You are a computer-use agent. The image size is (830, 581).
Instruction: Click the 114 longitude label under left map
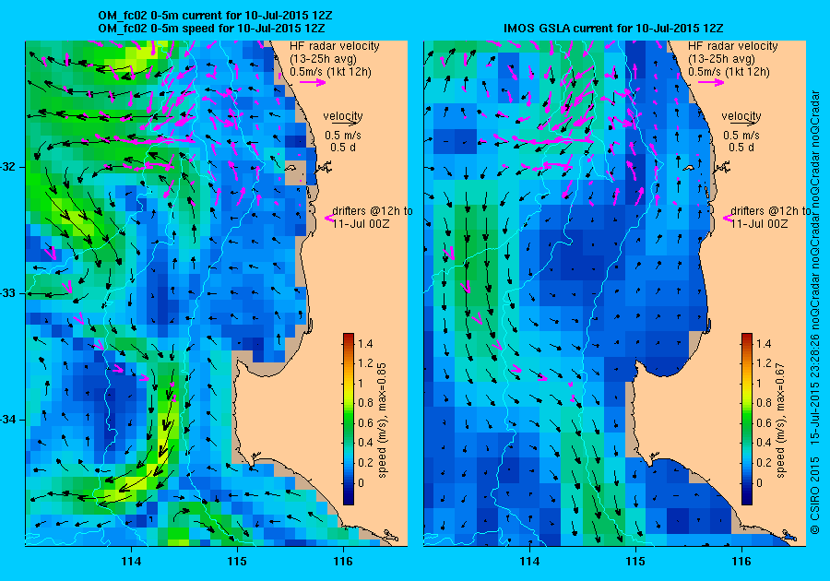131,562
